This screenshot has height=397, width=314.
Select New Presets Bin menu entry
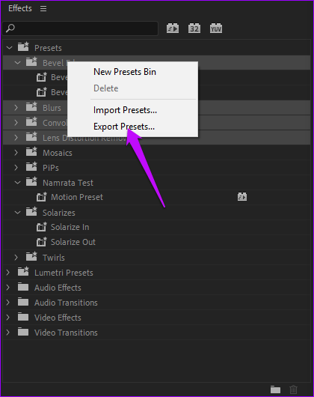coord(125,72)
